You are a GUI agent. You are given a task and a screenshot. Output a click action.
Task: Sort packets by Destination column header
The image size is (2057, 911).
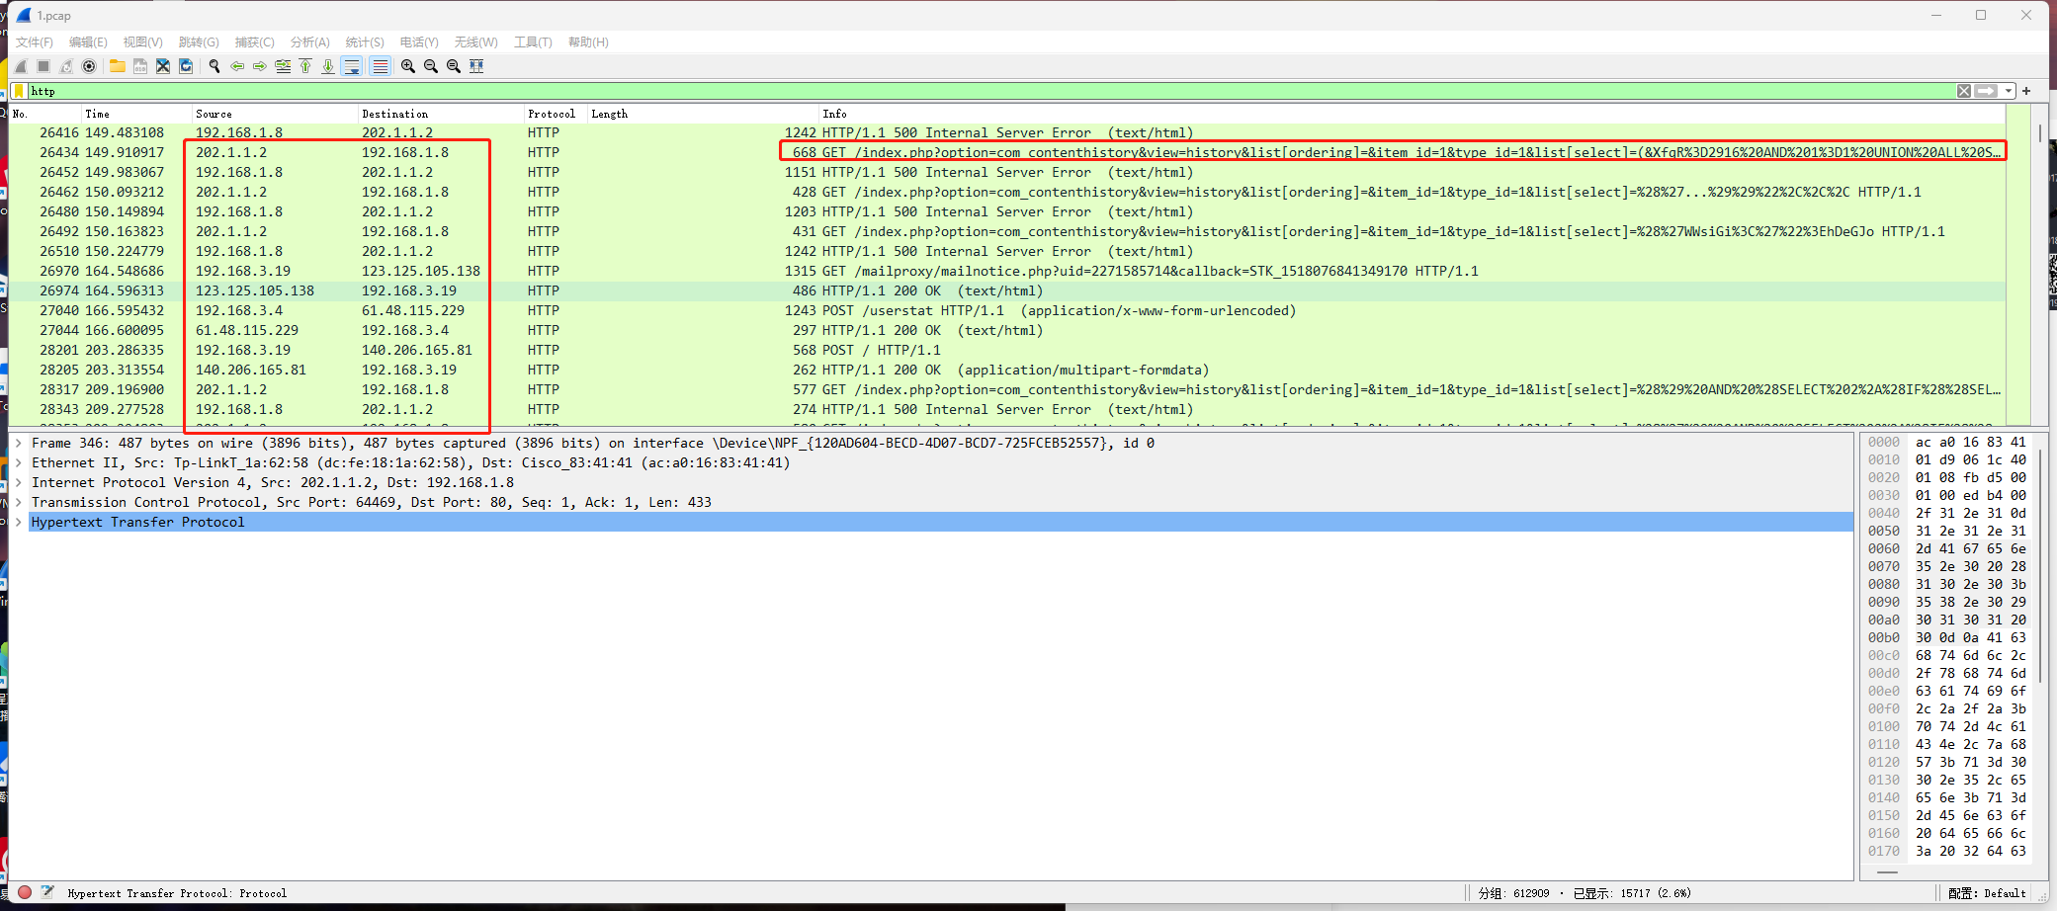tap(441, 114)
